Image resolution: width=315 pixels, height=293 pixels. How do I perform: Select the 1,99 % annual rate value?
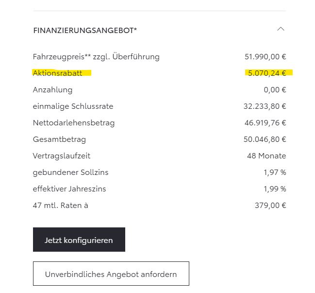tap(275, 189)
